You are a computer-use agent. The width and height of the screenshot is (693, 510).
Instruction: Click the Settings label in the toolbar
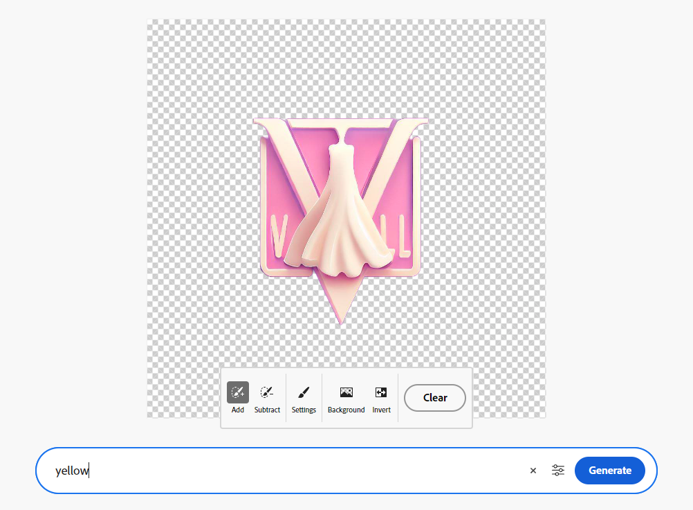tap(304, 410)
